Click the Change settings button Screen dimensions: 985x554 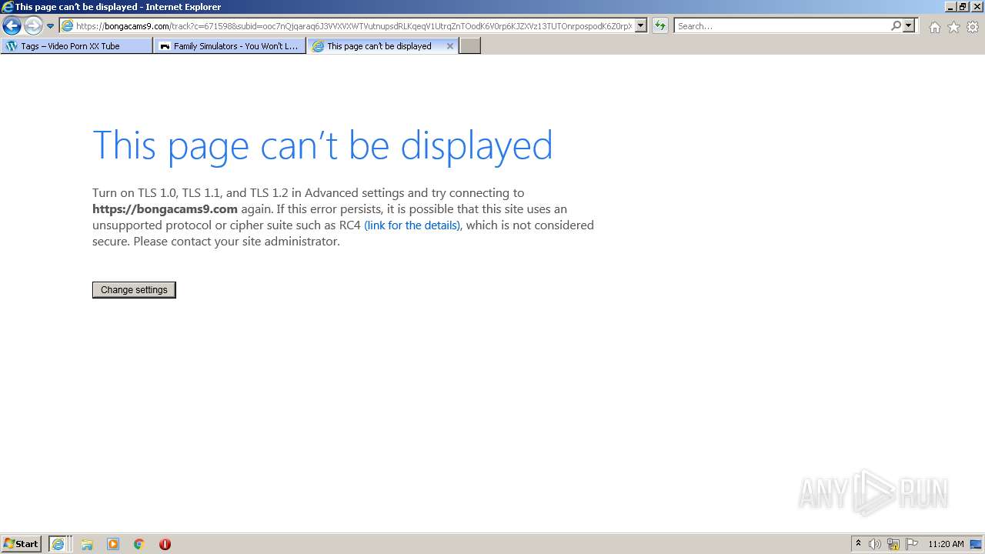pos(134,290)
